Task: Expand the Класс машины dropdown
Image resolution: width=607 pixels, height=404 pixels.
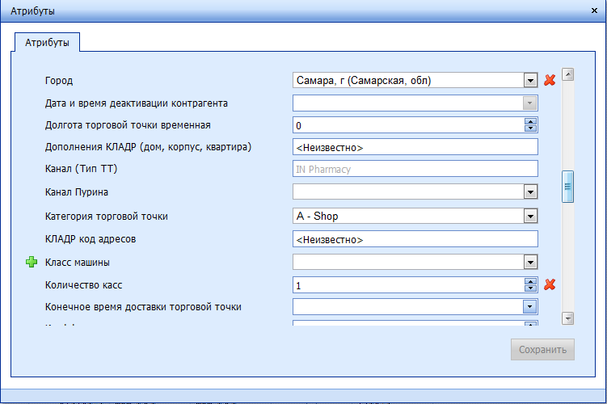Action: click(530, 262)
